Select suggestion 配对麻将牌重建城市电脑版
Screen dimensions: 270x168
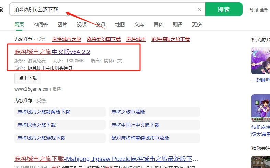click(x=154, y=138)
